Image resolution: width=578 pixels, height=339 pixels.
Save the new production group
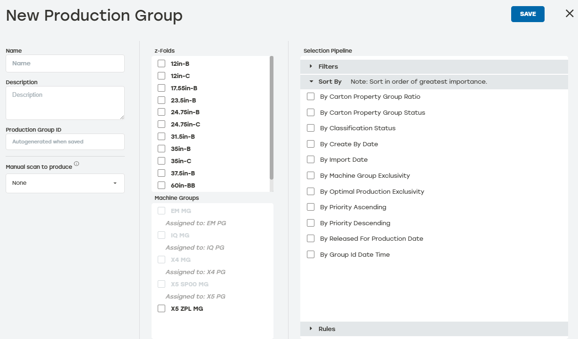click(x=528, y=14)
